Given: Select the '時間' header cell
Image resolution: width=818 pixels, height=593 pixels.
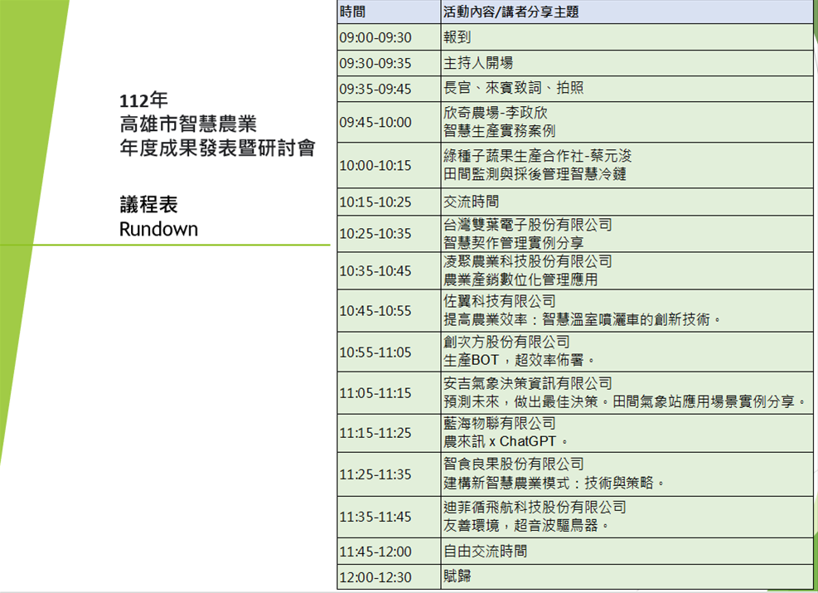Looking at the screenshot, I should point(389,12).
